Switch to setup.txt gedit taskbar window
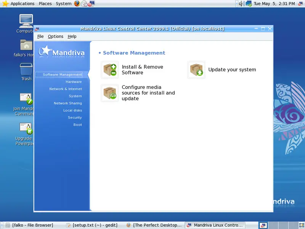 point(95,225)
